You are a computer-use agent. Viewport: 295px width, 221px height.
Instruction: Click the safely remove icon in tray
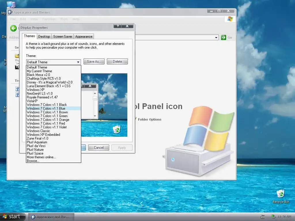click(x=274, y=217)
